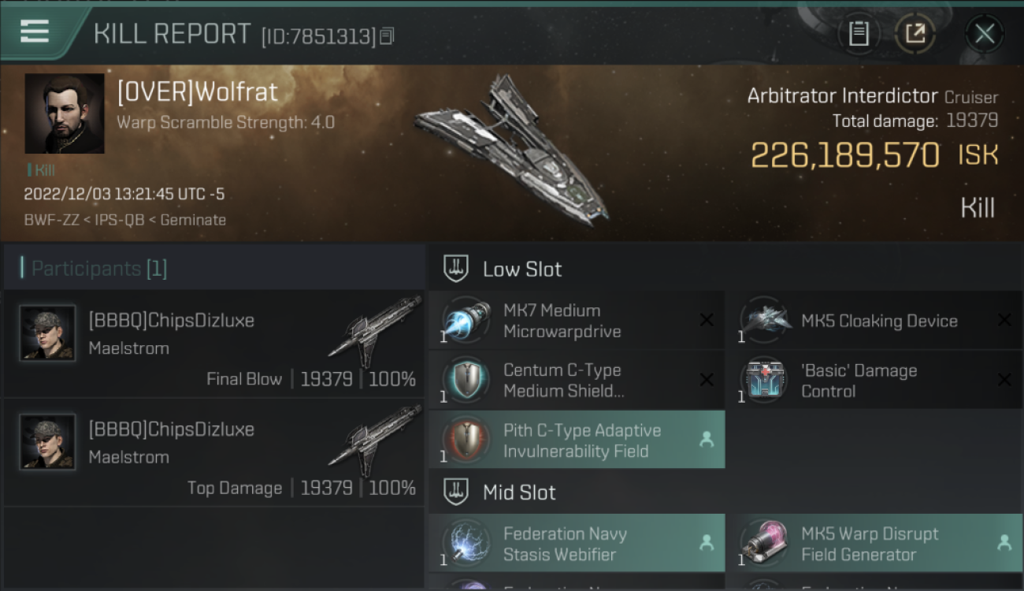Click the share export icon

(x=915, y=34)
